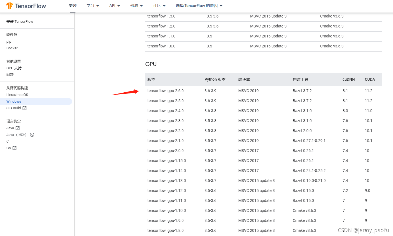393x236 pixels.
Task: Open the Java language binding link
Action: coord(10,128)
